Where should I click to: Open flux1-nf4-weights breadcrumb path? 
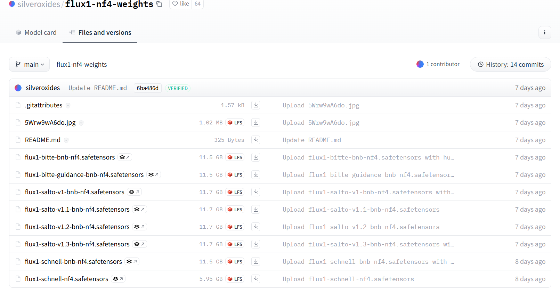coord(82,64)
